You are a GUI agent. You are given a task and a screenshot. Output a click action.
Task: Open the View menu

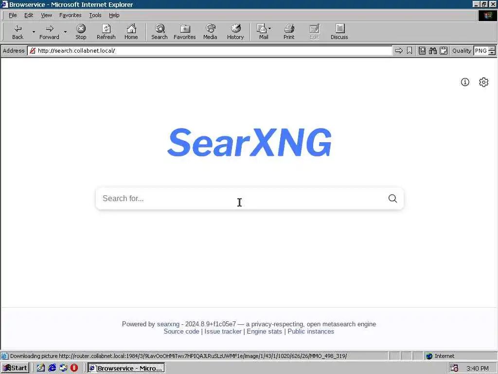[x=46, y=15]
